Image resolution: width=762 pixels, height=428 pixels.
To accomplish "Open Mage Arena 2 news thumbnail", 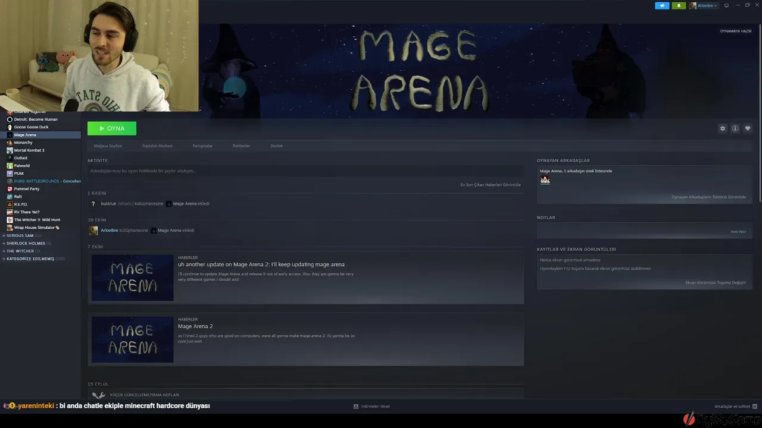I will (132, 339).
